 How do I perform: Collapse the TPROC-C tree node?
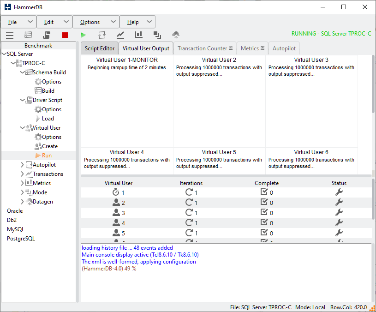tap(13, 63)
